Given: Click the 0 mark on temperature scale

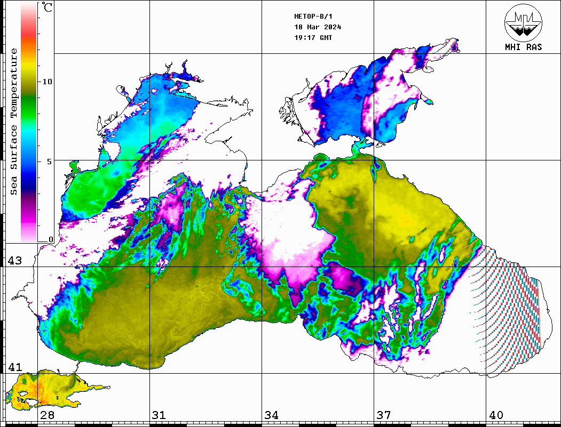Looking at the screenshot, I should tap(51, 239).
